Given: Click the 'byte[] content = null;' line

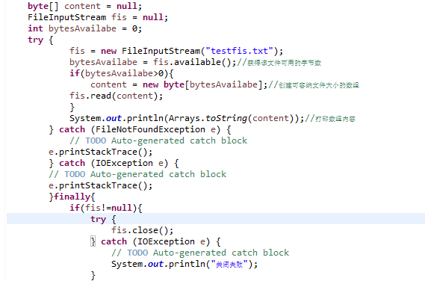Looking at the screenshot, I should tap(84, 6).
